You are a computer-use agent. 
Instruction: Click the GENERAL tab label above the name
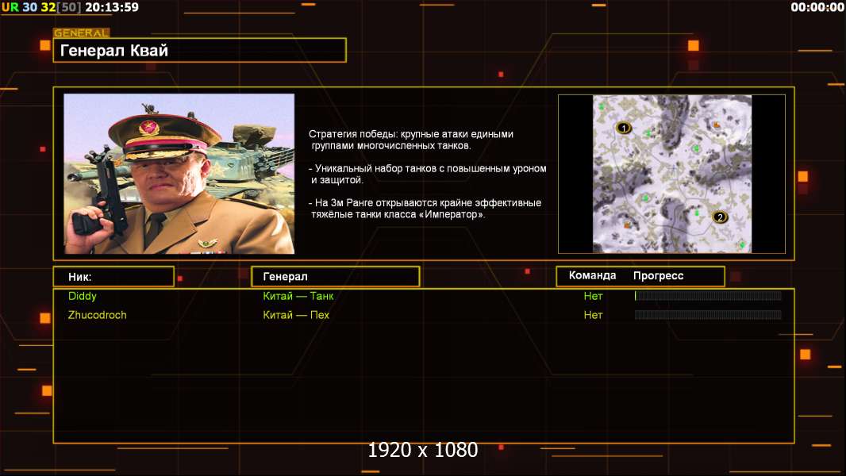[81, 33]
